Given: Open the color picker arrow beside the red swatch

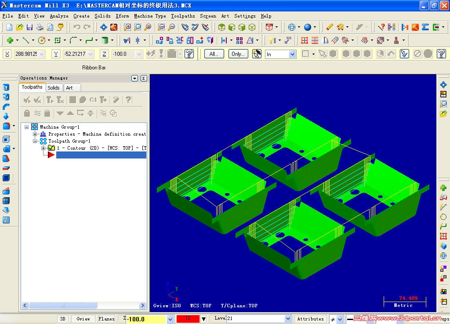Looking at the screenshot, I should pos(203,319).
